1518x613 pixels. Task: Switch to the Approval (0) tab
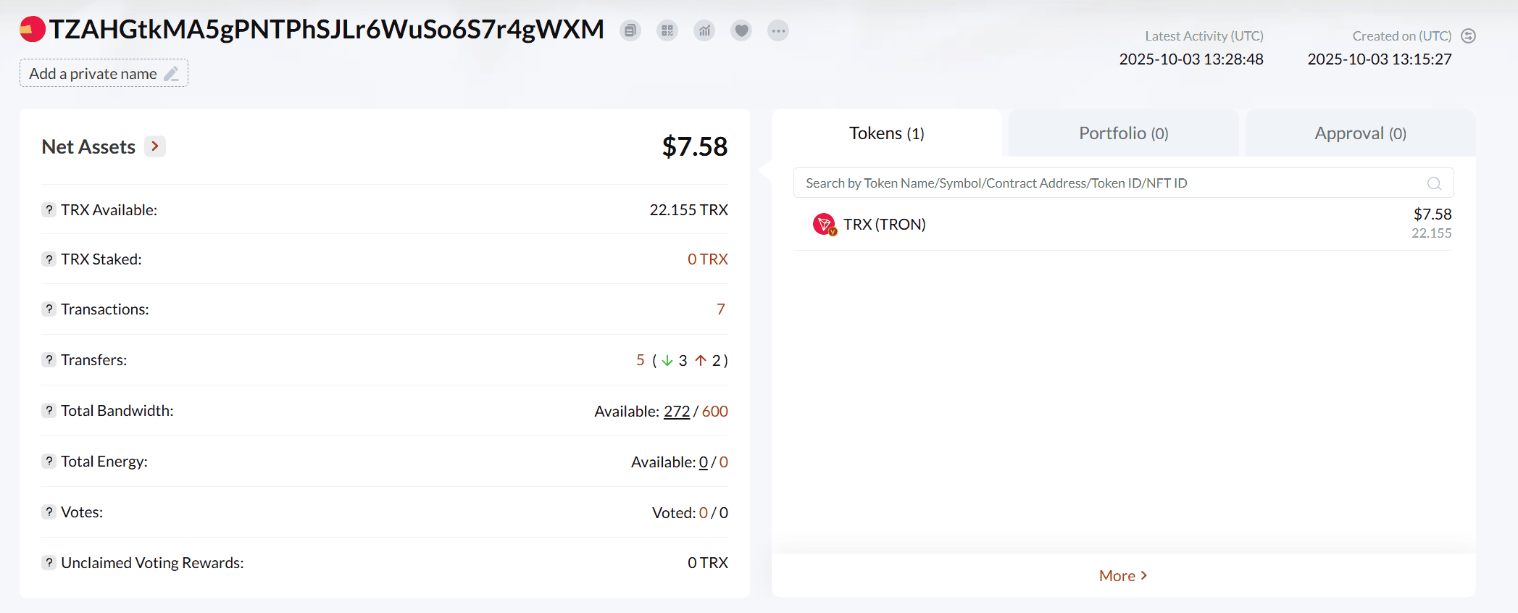point(1360,133)
